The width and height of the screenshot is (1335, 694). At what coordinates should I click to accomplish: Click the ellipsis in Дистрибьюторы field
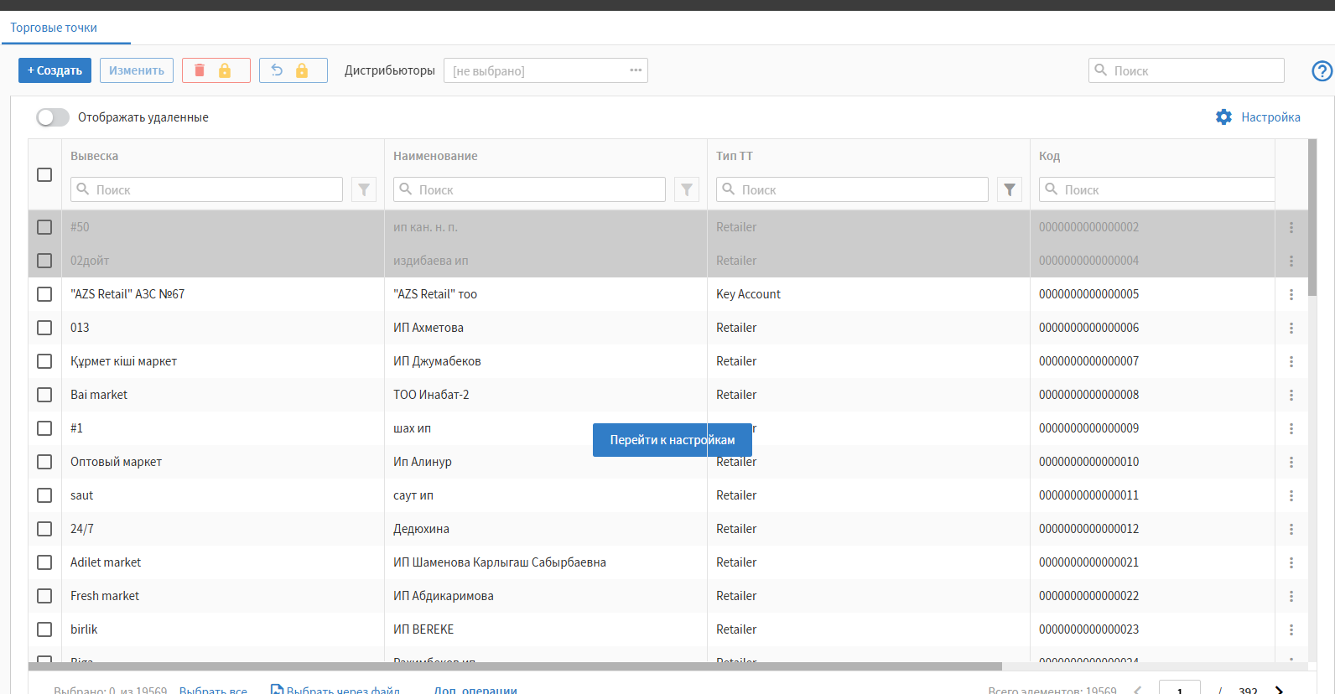[636, 70]
